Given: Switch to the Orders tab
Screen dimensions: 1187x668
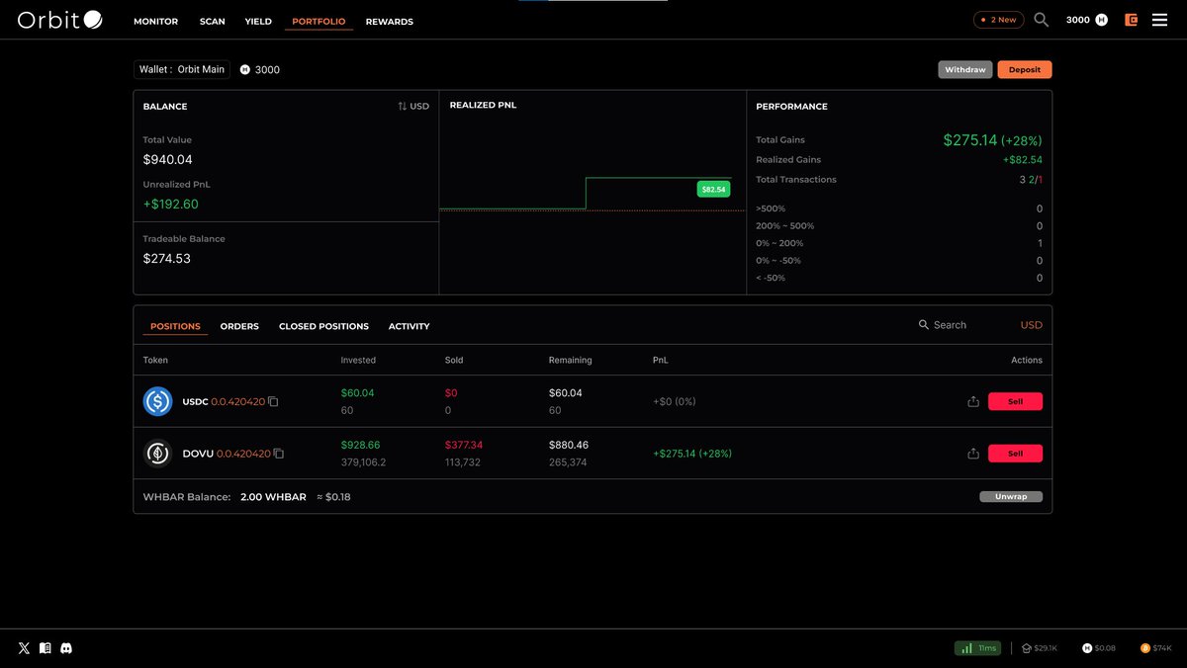Looking at the screenshot, I should click(x=239, y=326).
